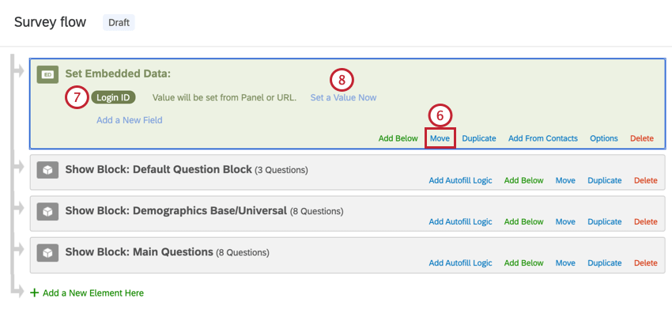Viewport: 672px width, 336px height.
Task: Open Options for the Embedded Data element
Action: click(x=604, y=138)
